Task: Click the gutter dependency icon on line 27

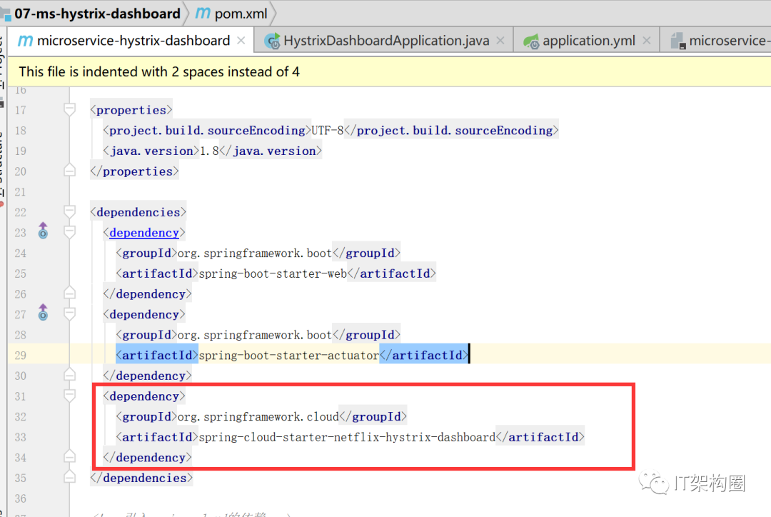Action: click(x=44, y=312)
